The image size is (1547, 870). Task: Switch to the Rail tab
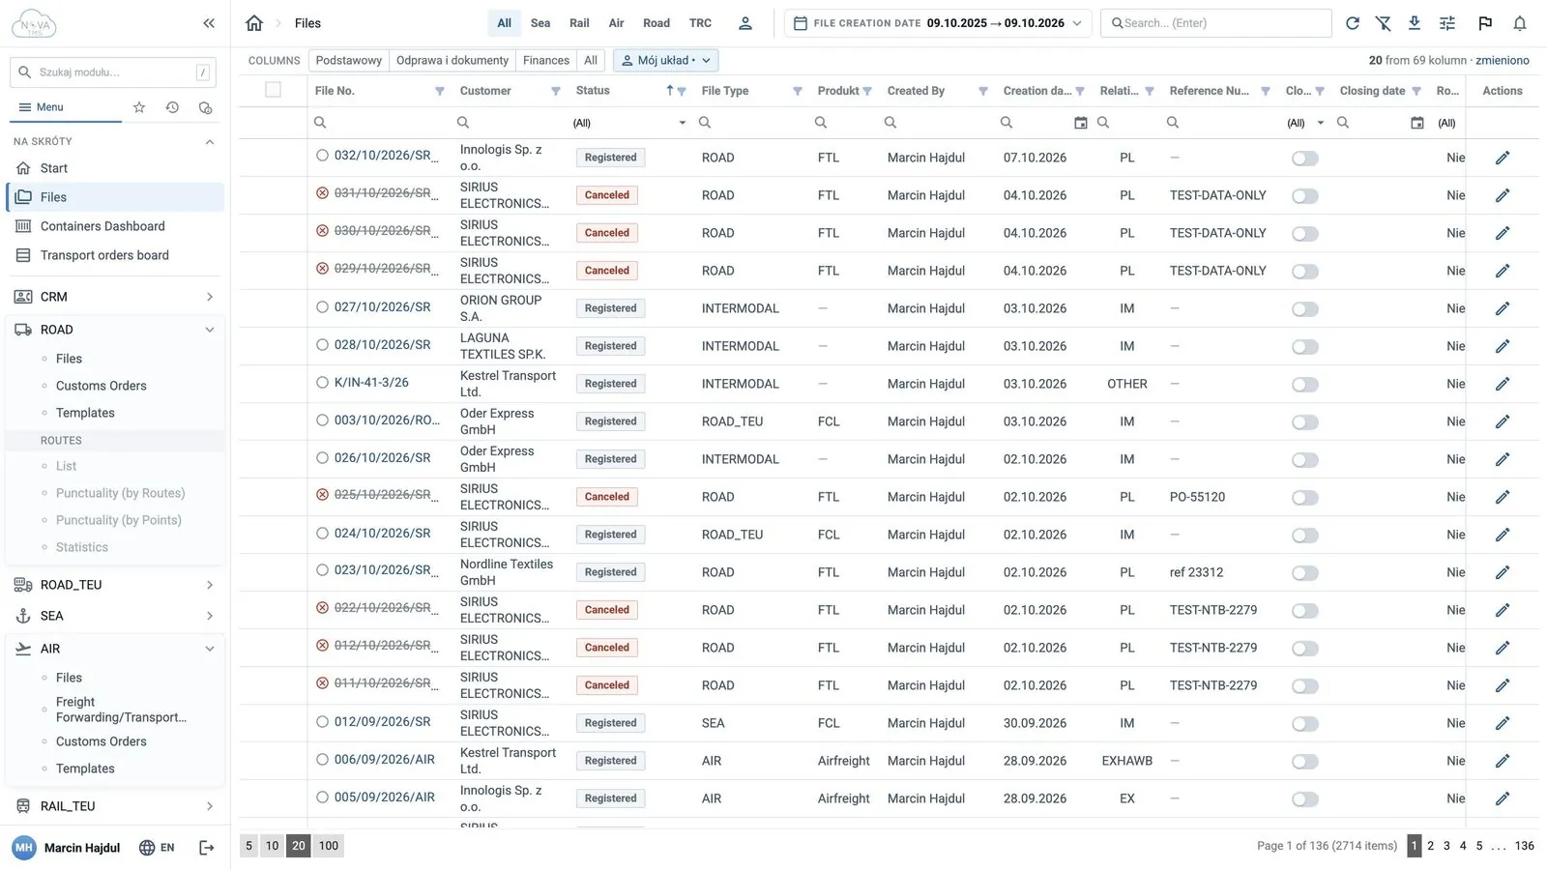point(579,23)
